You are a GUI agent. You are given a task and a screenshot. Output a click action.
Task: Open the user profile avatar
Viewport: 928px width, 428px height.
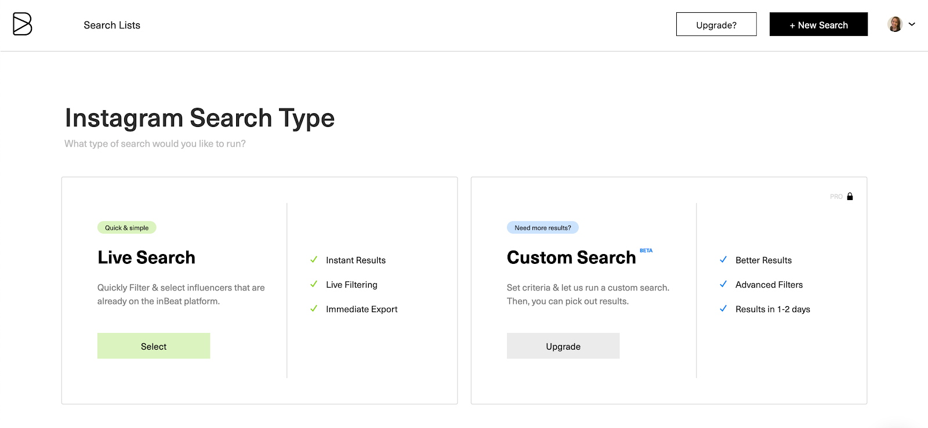[895, 24]
